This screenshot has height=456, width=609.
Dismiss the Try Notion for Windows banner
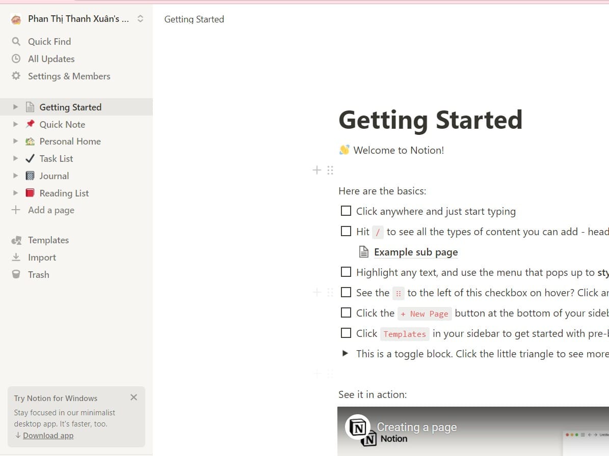(134, 397)
